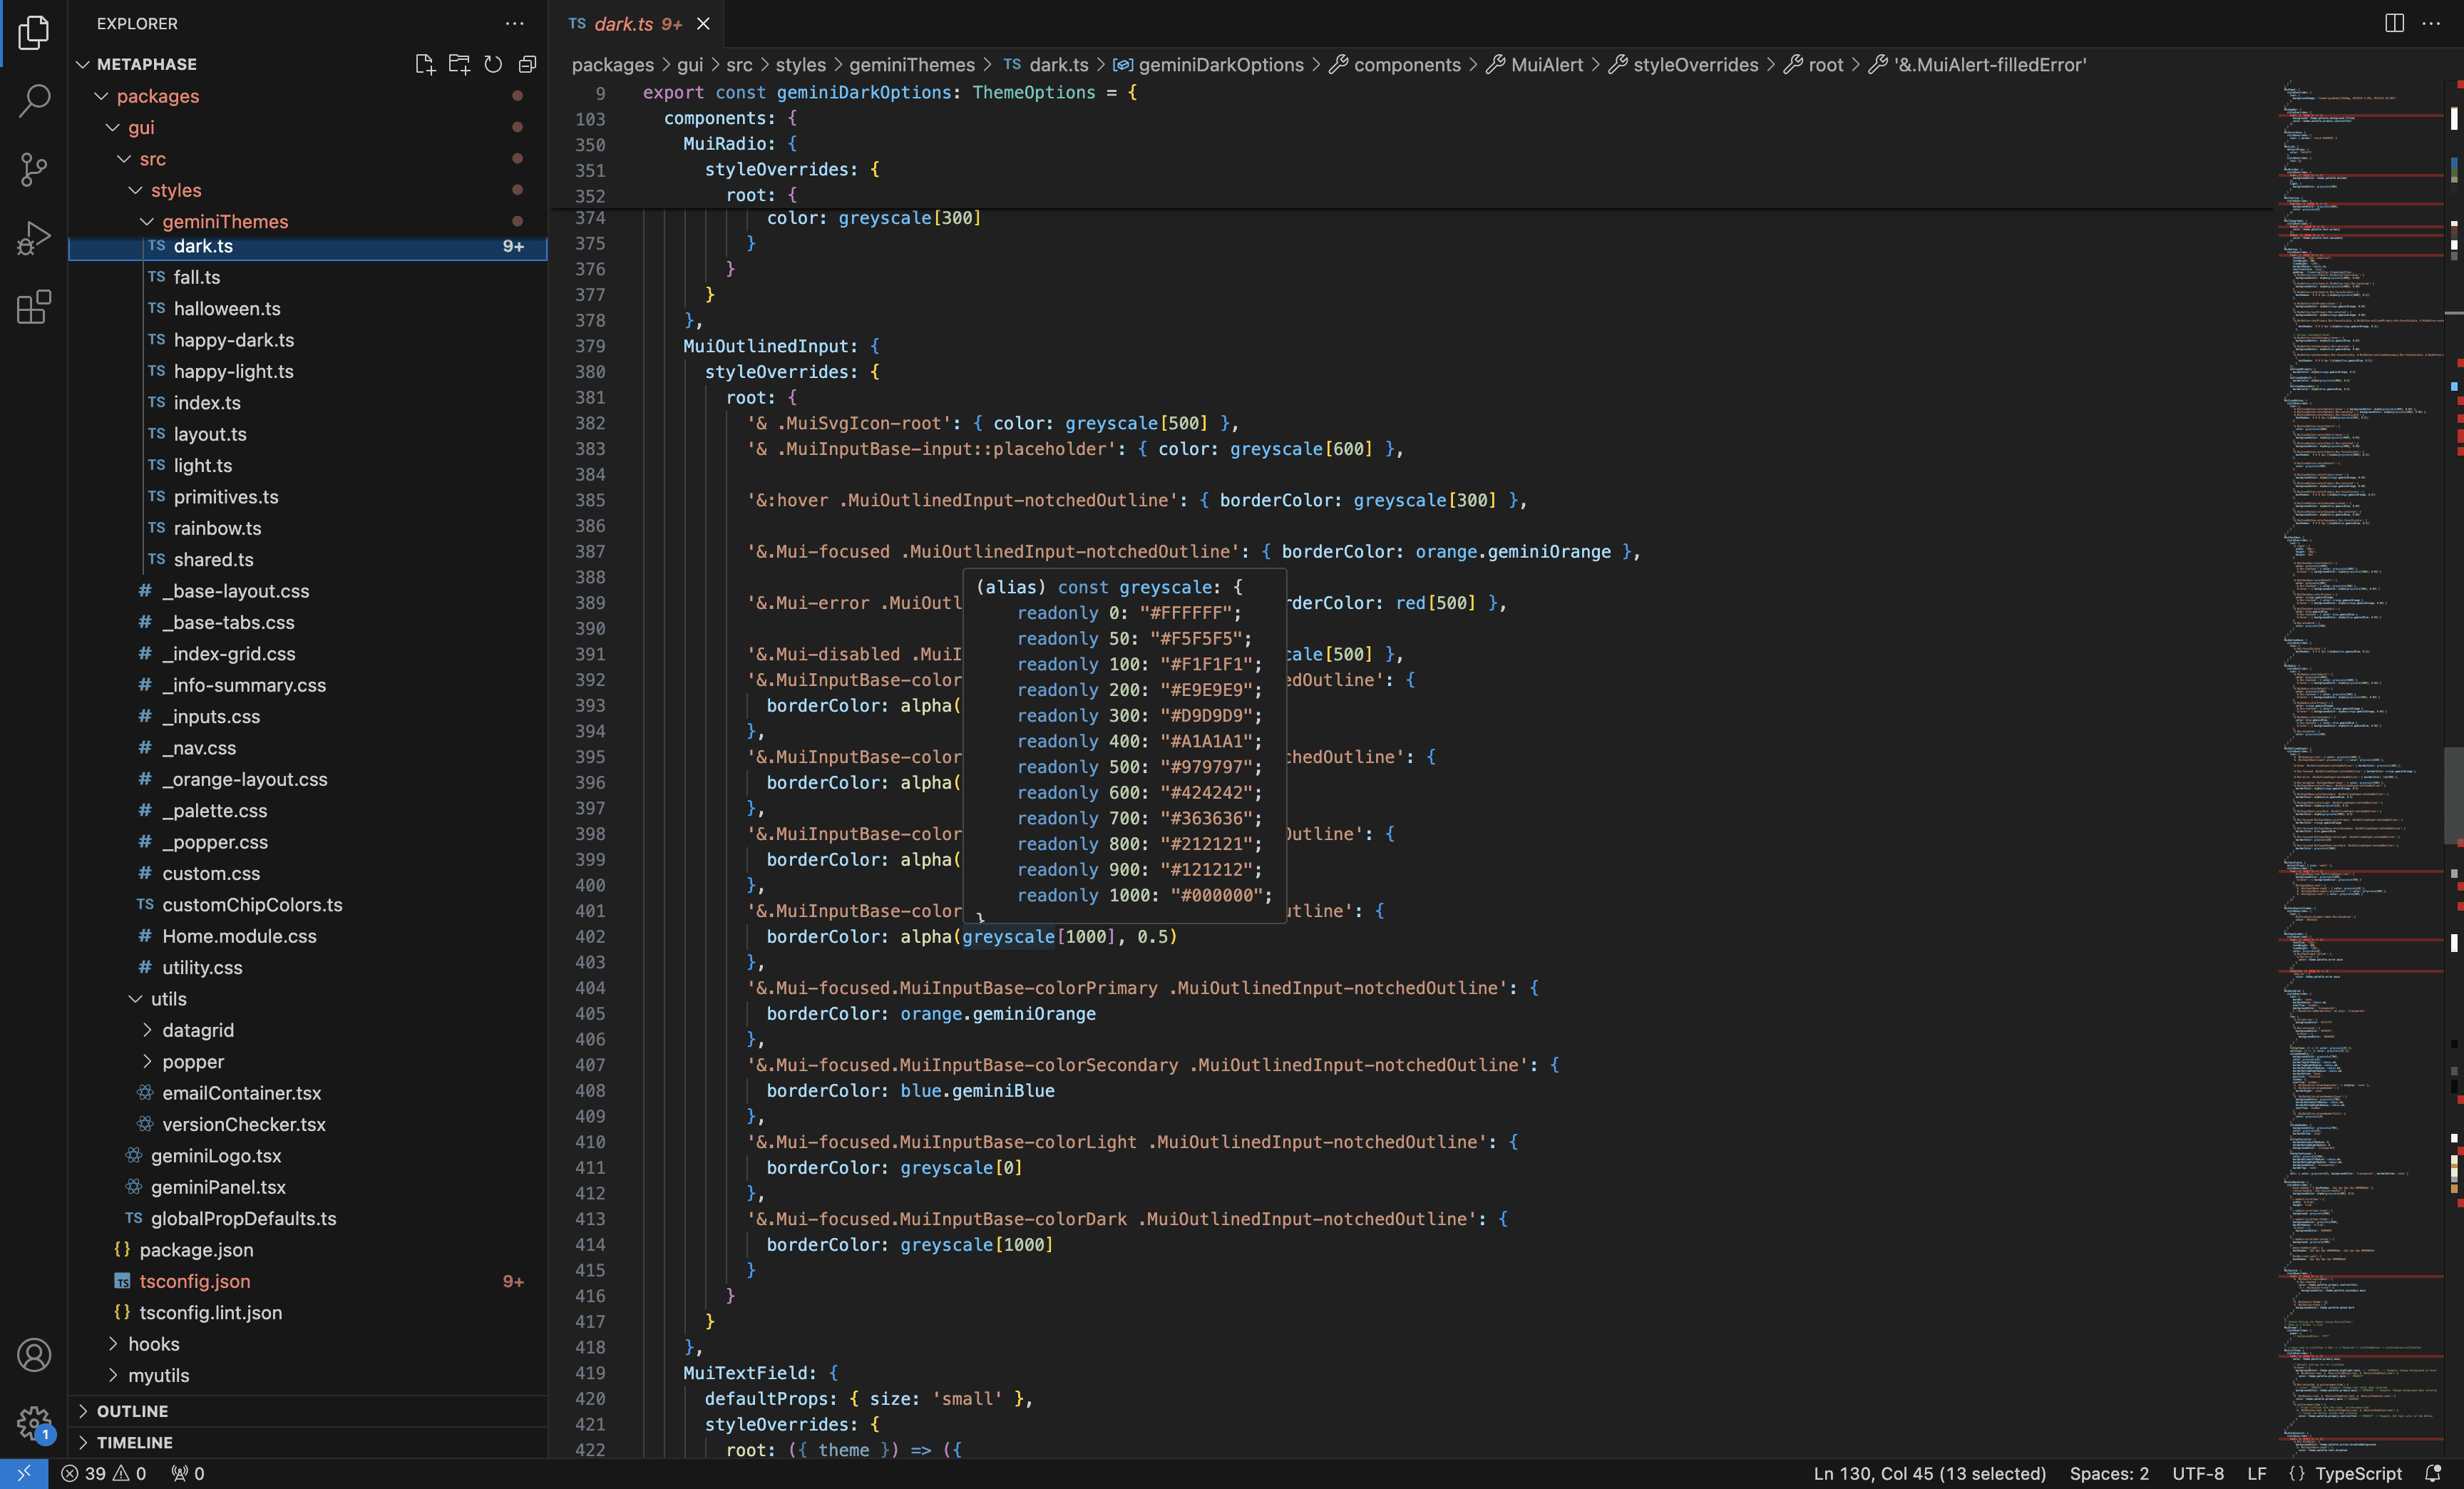
Task: Split the editor to the right
Action: 2394,23
